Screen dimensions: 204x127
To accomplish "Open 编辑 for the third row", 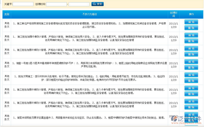I will [x=191, y=49].
